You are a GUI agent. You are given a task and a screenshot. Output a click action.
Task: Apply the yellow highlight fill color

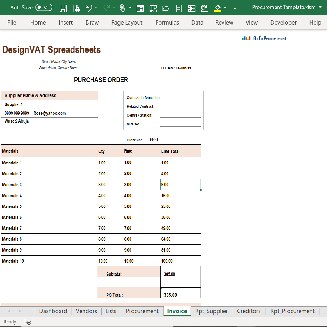(218, 8)
